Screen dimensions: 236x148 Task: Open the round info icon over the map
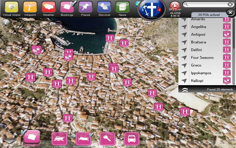(6, 22)
